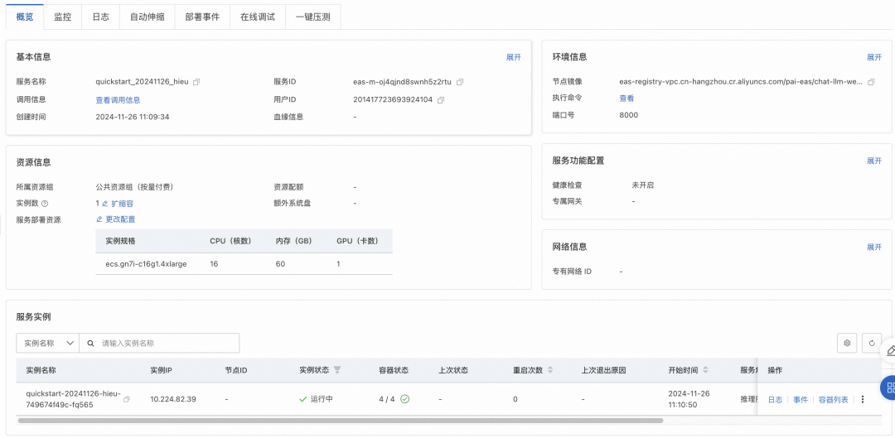This screenshot has width=895, height=438.
Task: Click the instance IP 10.224.82.39
Action: (173, 399)
